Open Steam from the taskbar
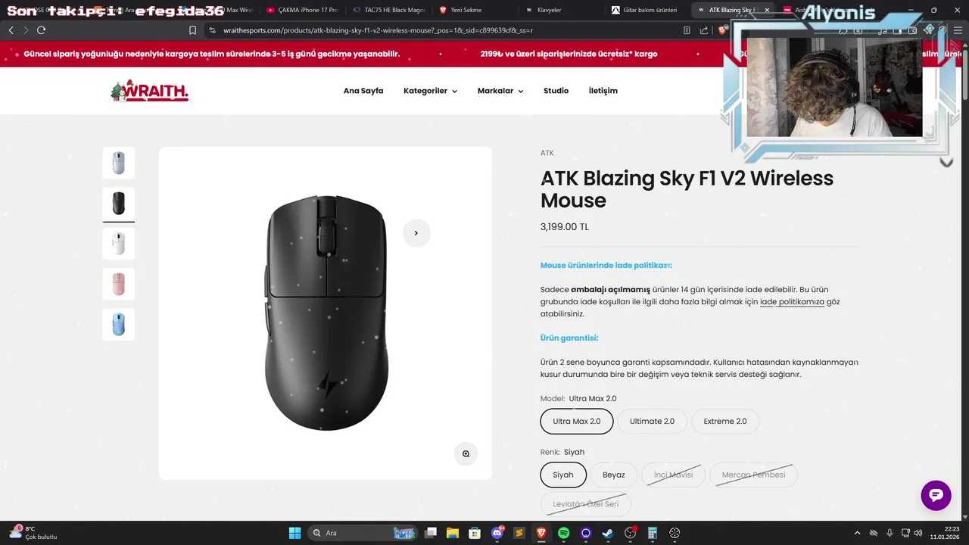The image size is (969, 545). (608, 533)
